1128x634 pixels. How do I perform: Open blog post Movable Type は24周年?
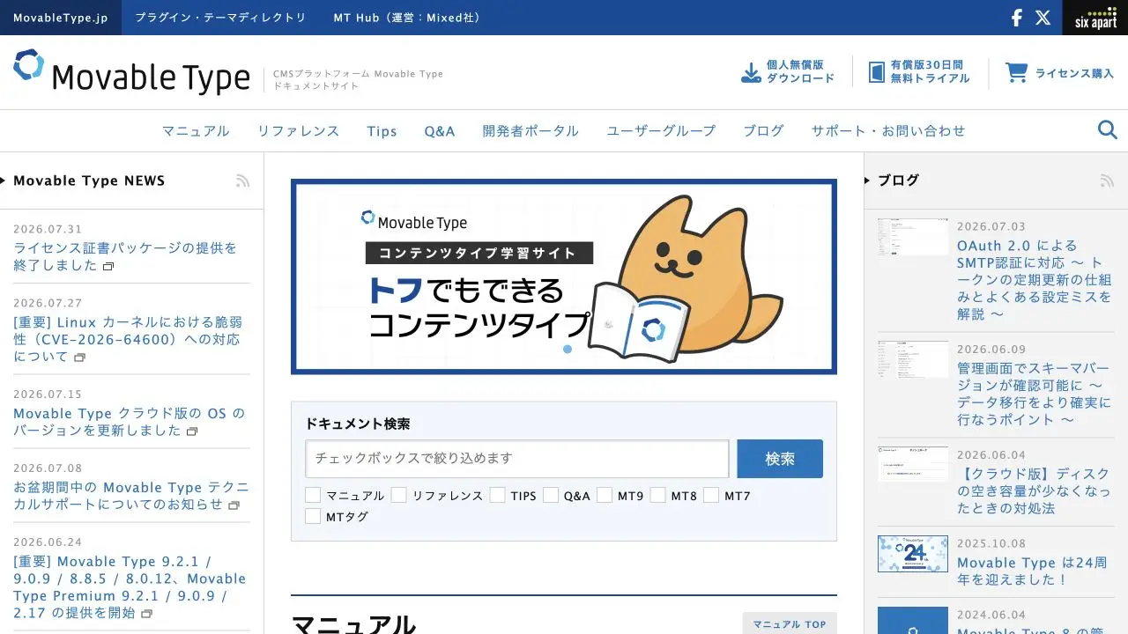tap(1032, 571)
